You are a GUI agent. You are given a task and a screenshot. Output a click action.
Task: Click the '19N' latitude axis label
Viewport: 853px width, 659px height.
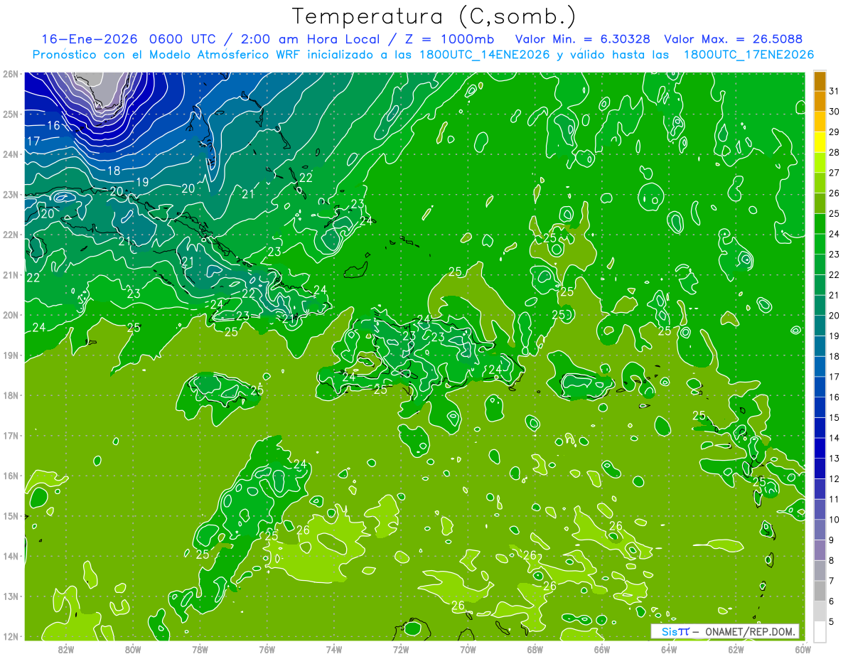[x=11, y=355]
